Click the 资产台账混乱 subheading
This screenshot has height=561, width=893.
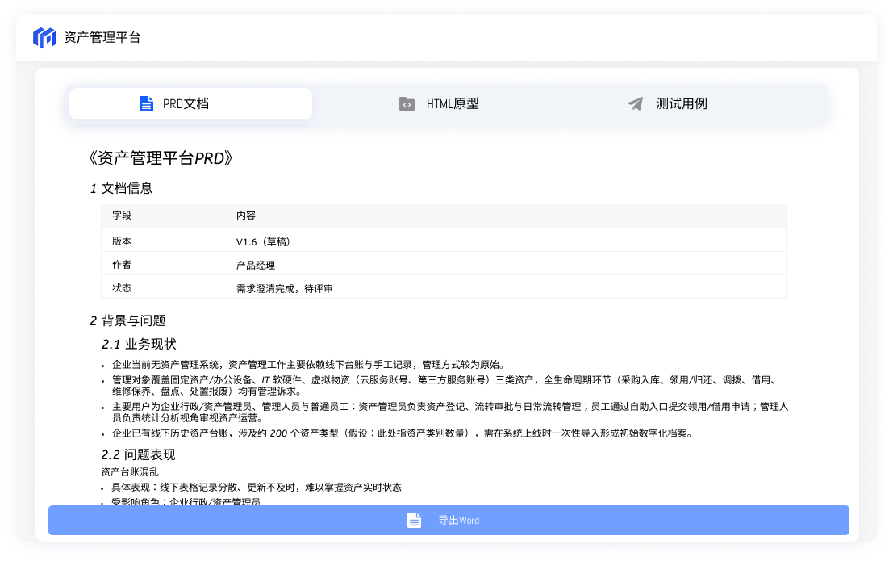pyautogui.click(x=129, y=472)
